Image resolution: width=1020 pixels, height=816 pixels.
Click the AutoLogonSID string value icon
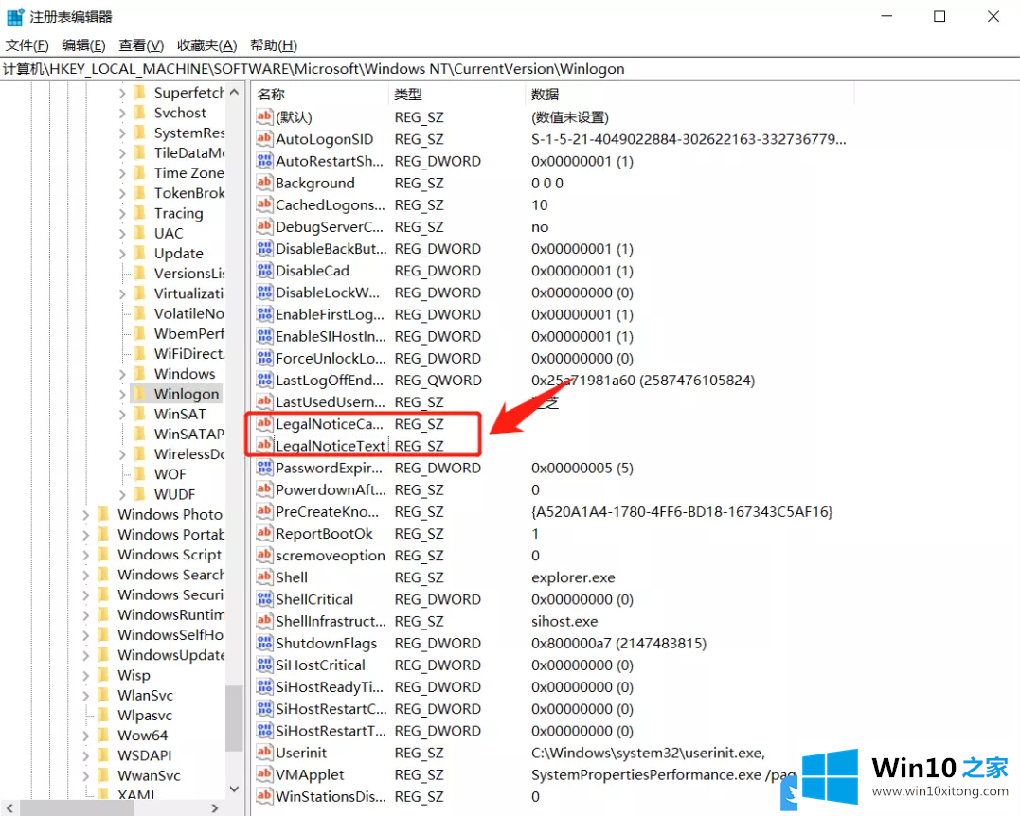coord(264,138)
